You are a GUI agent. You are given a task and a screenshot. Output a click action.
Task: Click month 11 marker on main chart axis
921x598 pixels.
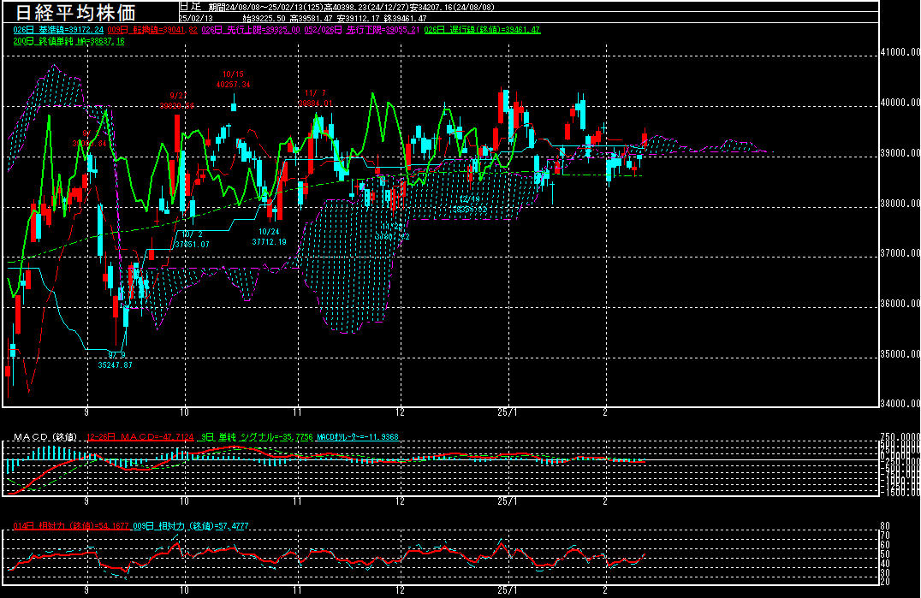pos(297,412)
